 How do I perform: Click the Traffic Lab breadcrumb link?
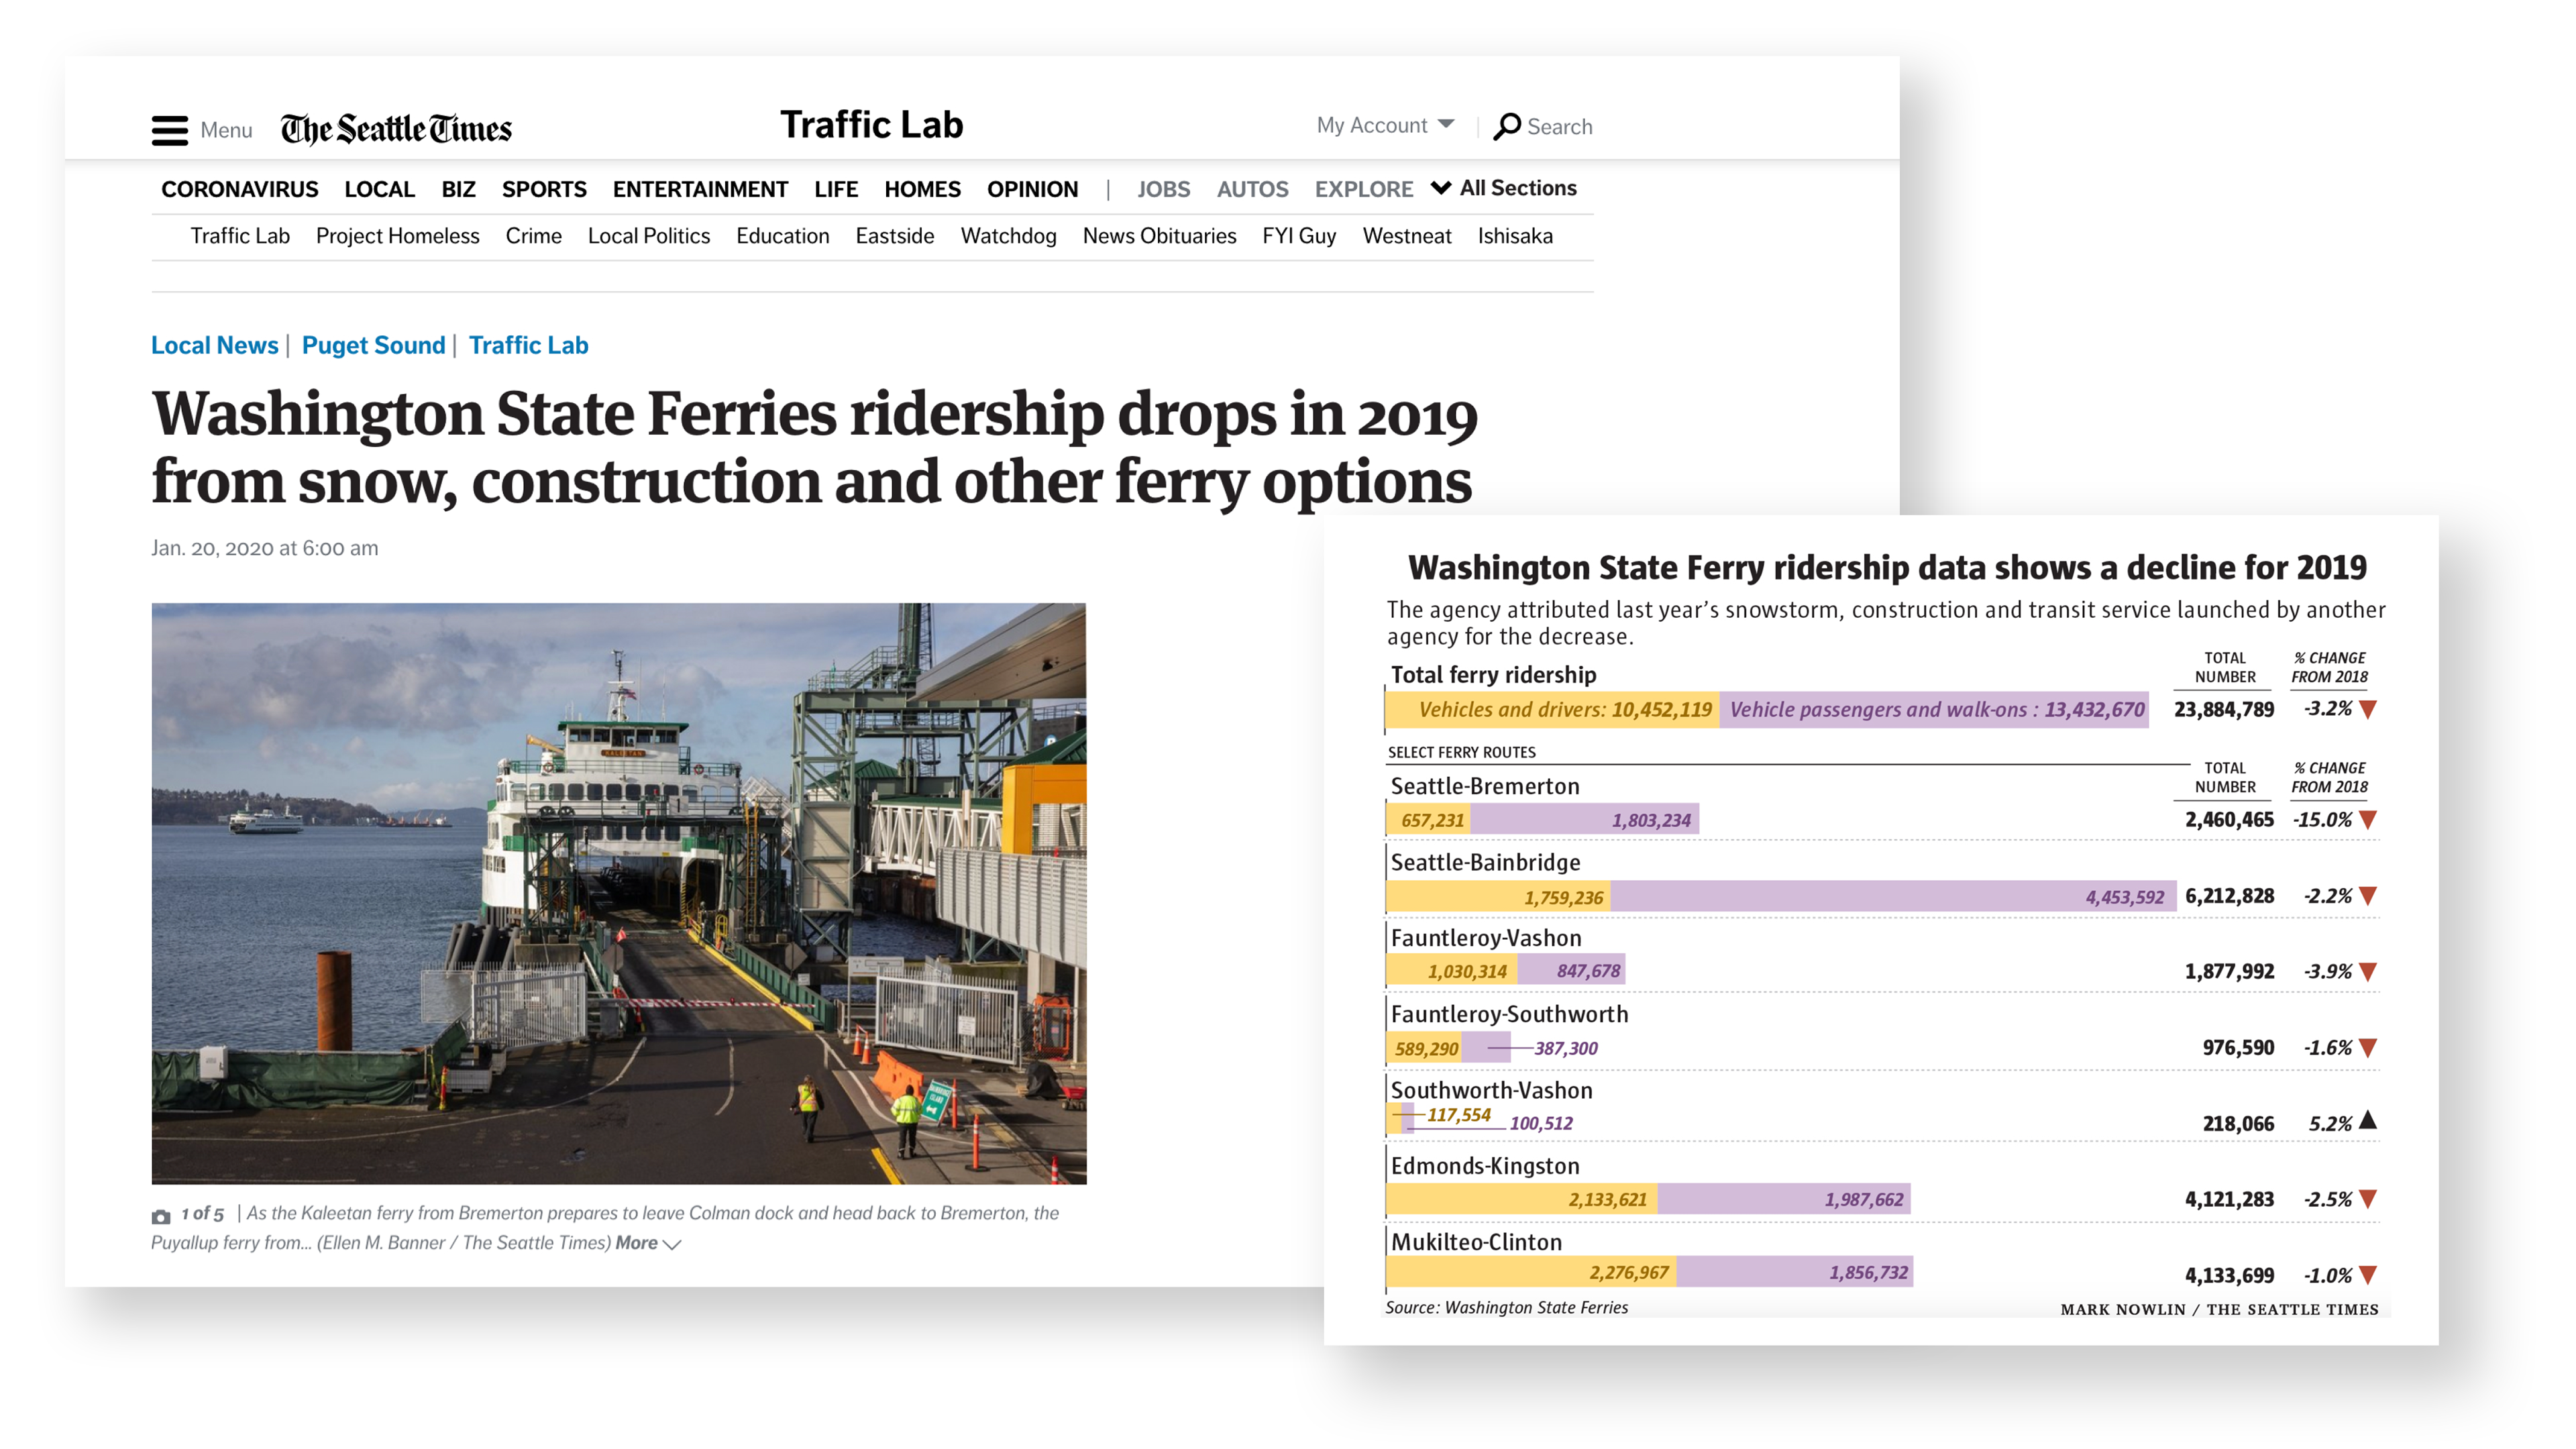tap(528, 345)
